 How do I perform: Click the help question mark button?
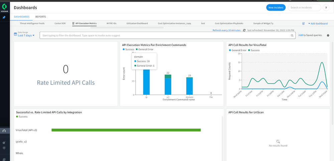click(x=326, y=8)
